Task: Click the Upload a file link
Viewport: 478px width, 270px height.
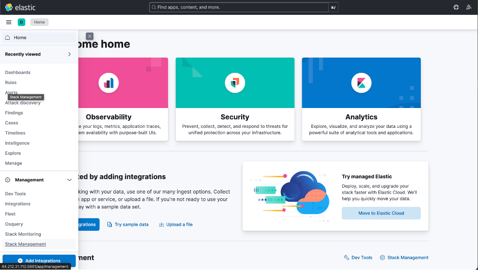Action: click(x=179, y=225)
